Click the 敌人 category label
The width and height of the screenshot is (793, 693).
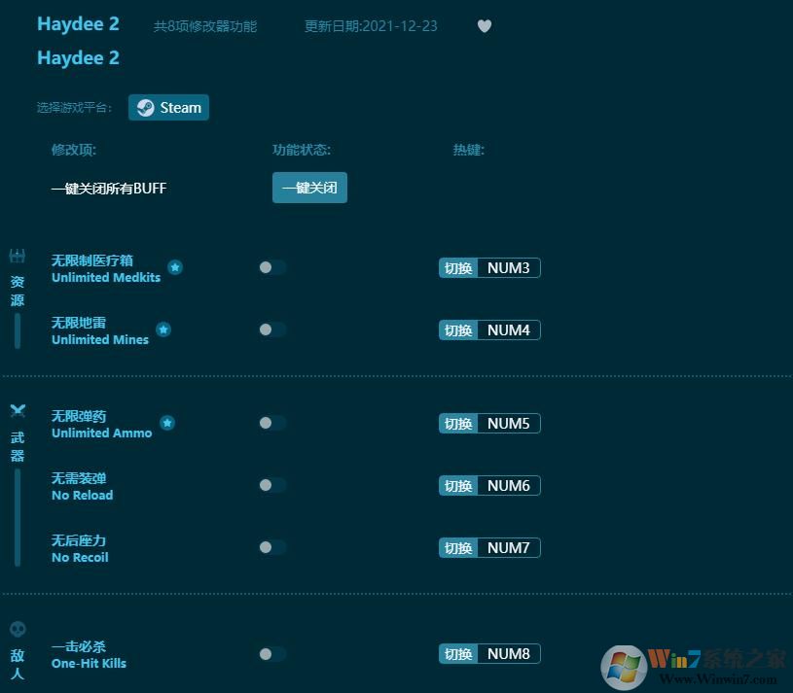click(x=18, y=664)
